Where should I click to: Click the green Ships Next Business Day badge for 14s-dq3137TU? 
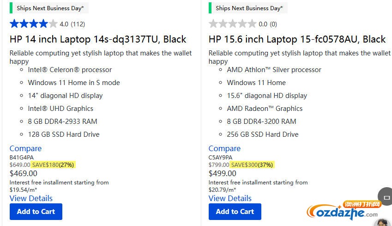[49, 8]
